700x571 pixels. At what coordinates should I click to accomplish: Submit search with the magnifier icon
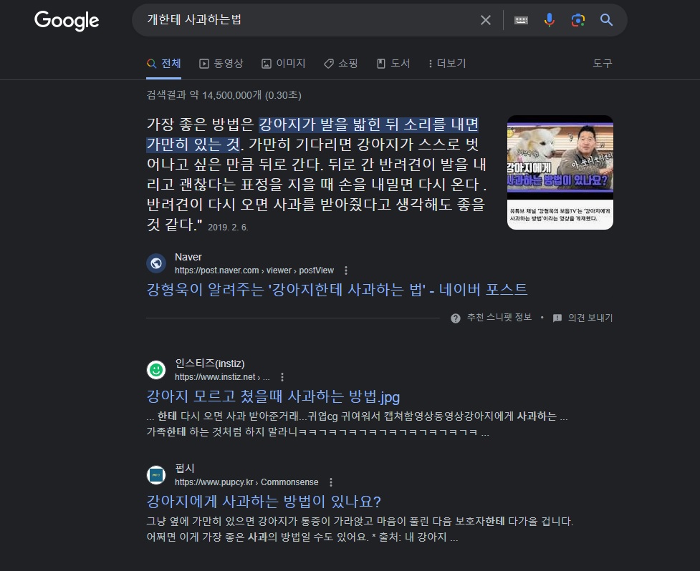(x=606, y=19)
